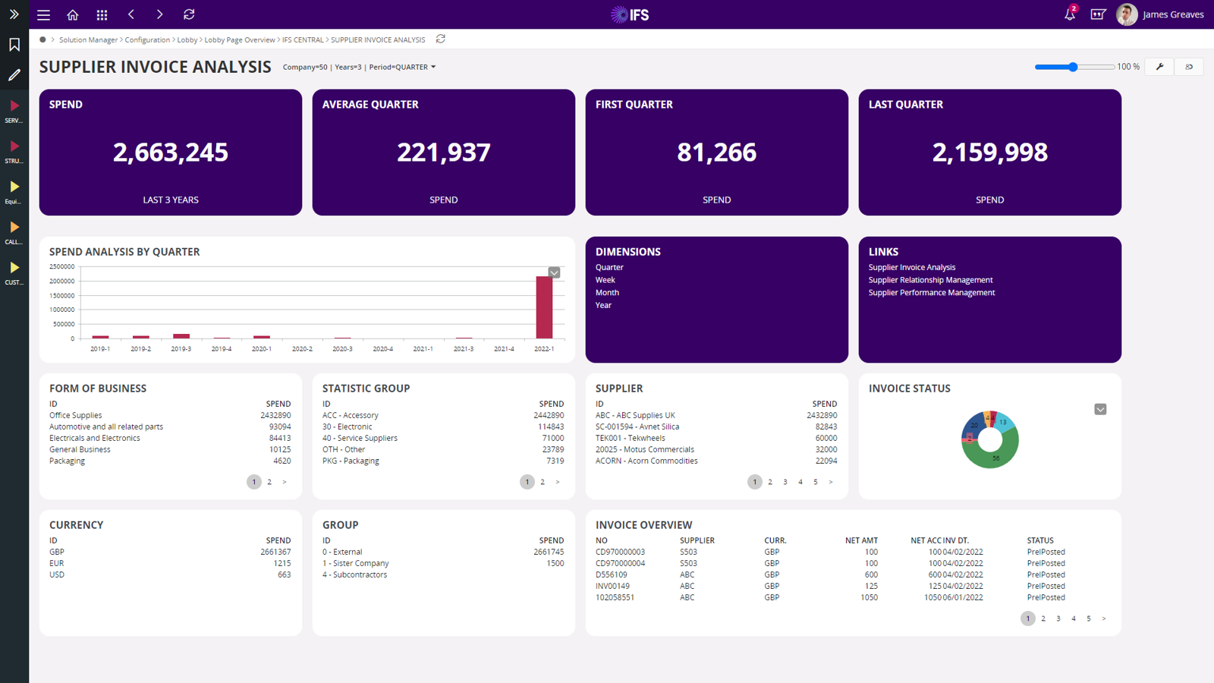1214x683 pixels.
Task: Open the task streams icon beside bell
Action: tap(1098, 14)
